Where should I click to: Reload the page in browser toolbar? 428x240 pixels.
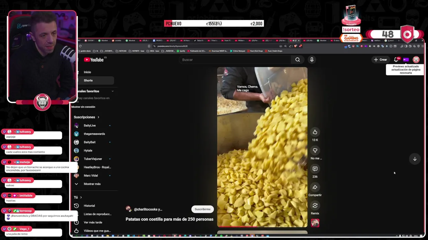[x=80, y=46]
